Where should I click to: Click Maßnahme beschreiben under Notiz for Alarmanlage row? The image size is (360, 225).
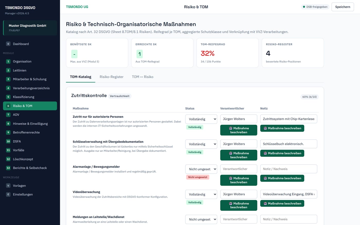click(x=282, y=178)
